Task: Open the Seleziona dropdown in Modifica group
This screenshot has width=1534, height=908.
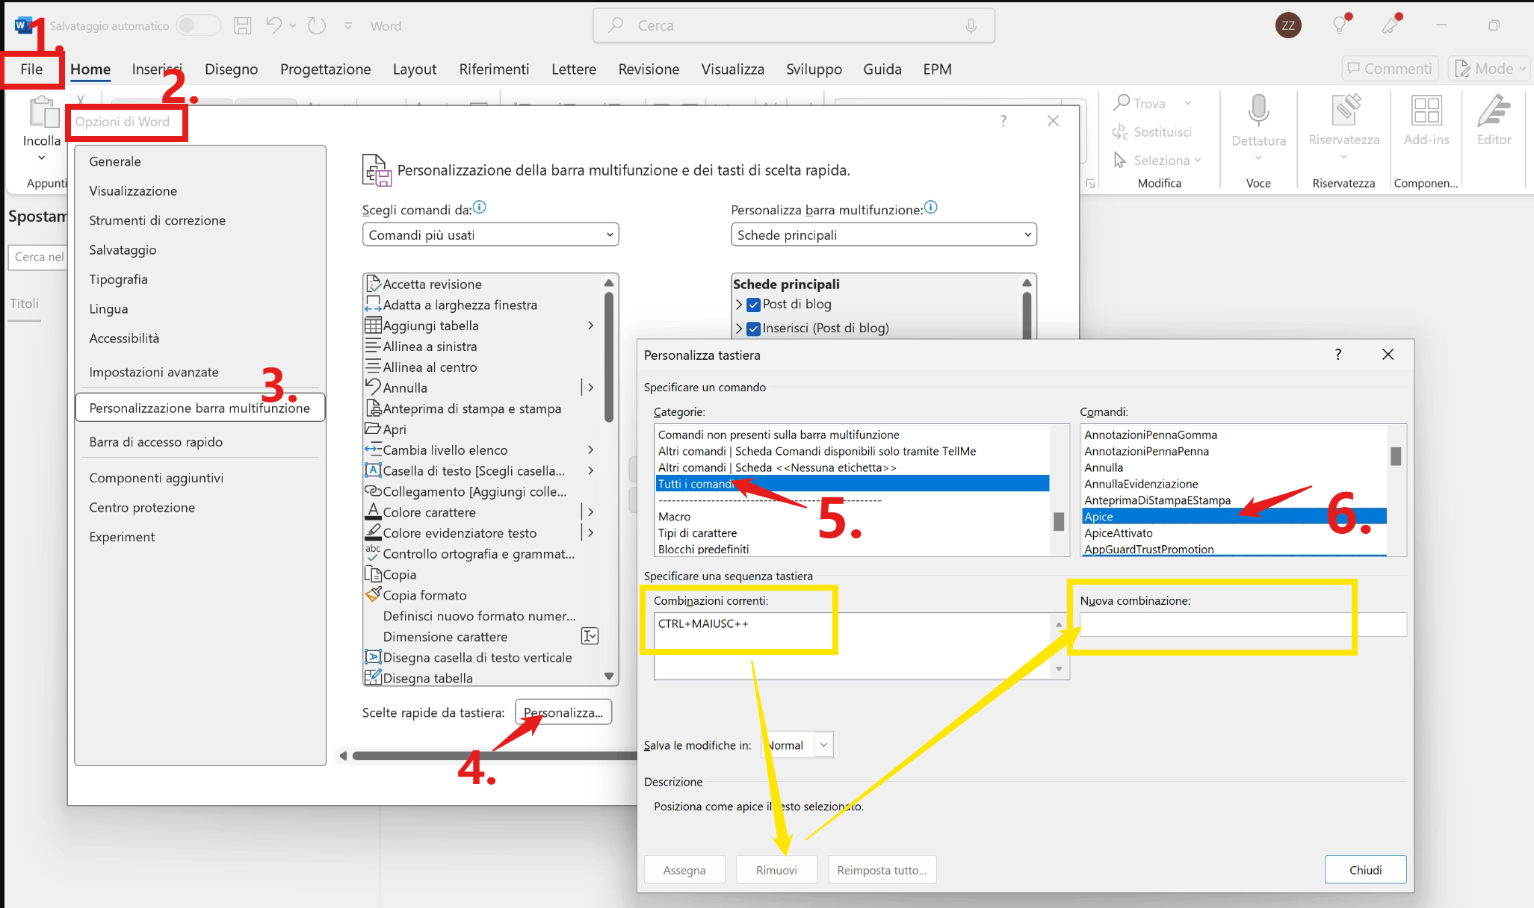Action: [x=1157, y=160]
